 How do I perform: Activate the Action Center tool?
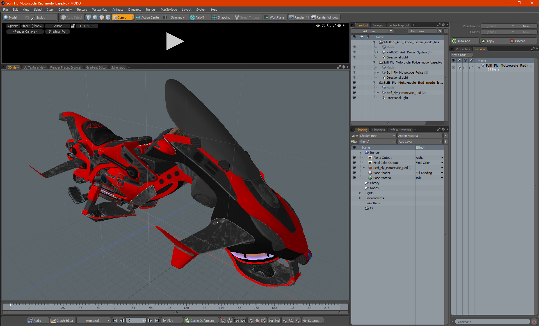pos(148,17)
